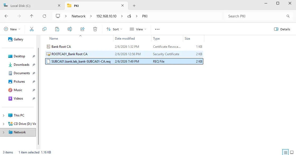296x155 pixels.
Task: Click the pin icon beside Music
Action: (34, 90)
